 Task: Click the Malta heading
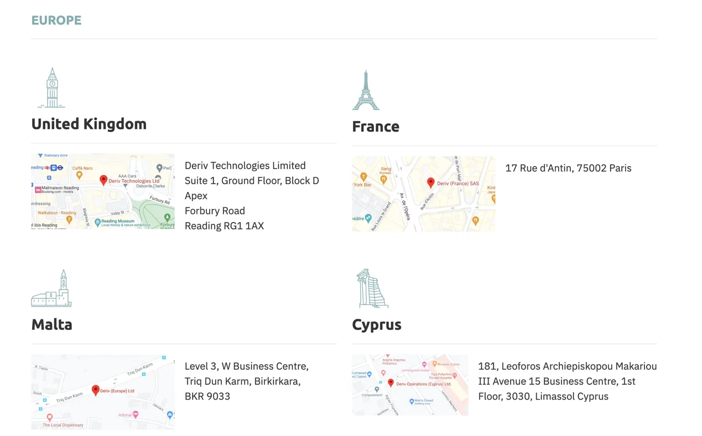click(x=52, y=324)
